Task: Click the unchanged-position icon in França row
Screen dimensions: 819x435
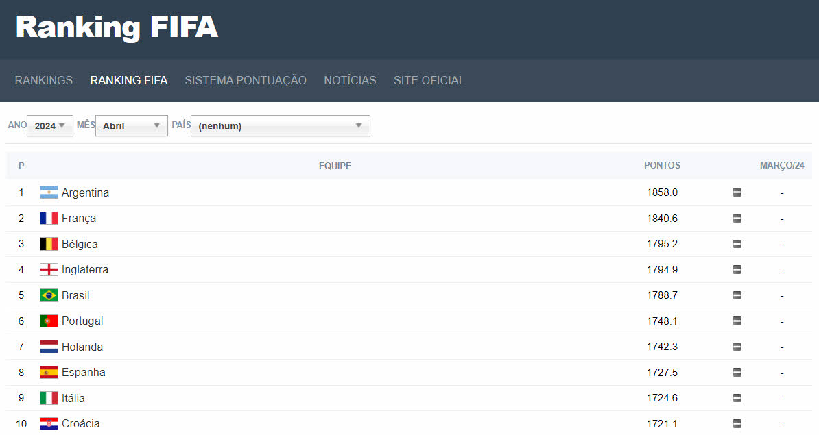Action: click(x=737, y=218)
